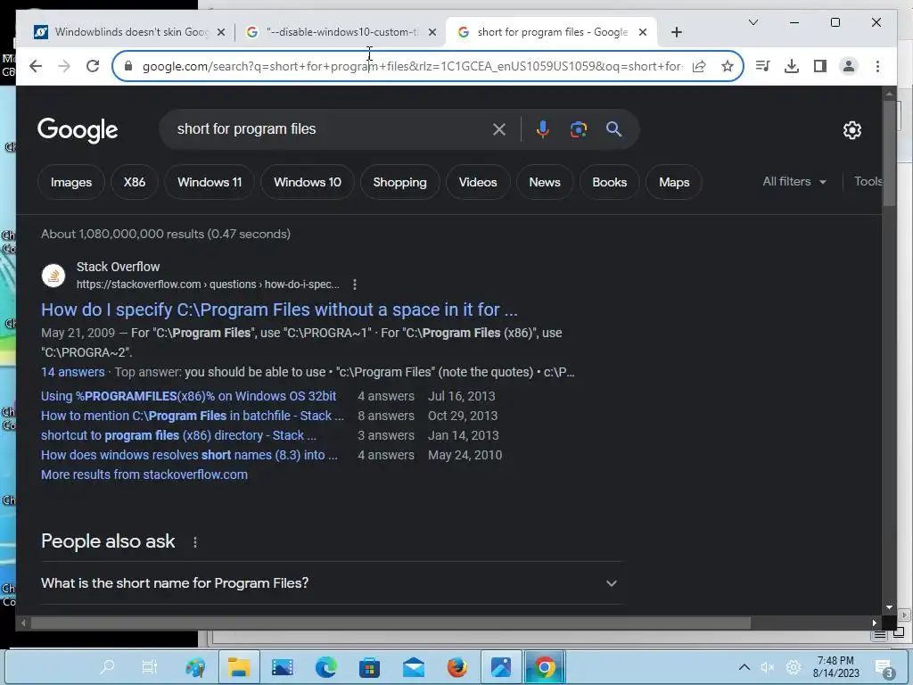
Task: Switch to News results
Action: pos(545,182)
